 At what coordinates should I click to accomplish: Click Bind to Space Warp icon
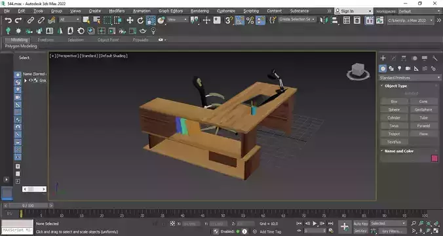click(x=51, y=20)
